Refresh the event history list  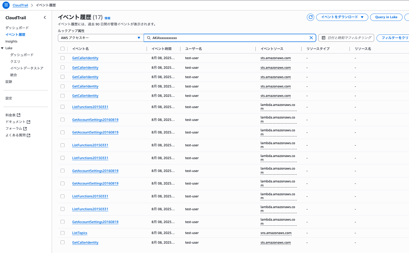click(x=310, y=17)
